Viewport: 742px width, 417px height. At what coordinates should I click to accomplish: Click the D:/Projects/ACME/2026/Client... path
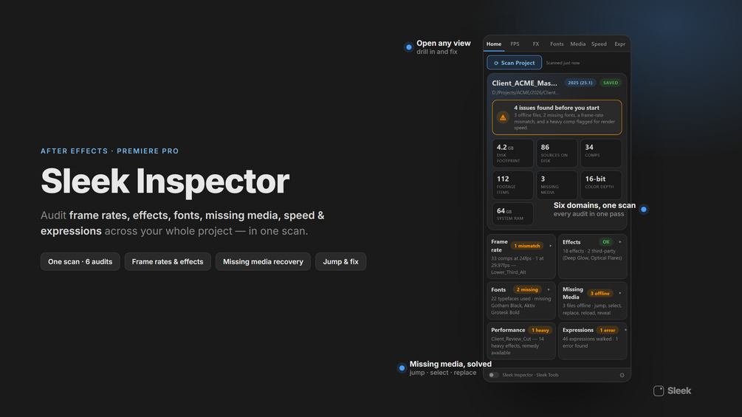click(525, 93)
